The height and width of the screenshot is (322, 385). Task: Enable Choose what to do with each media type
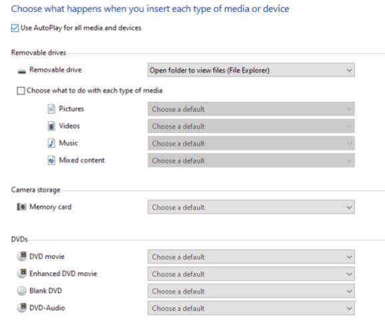(x=21, y=91)
